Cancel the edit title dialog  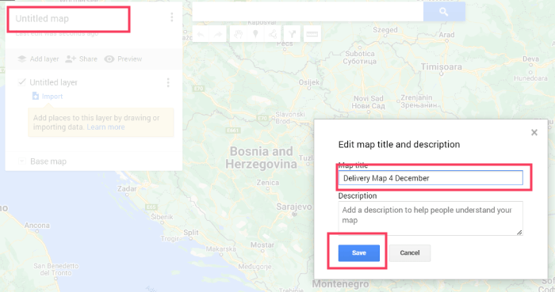(x=410, y=252)
